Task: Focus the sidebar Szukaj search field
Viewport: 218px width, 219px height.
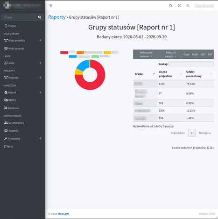Action: 19,17
